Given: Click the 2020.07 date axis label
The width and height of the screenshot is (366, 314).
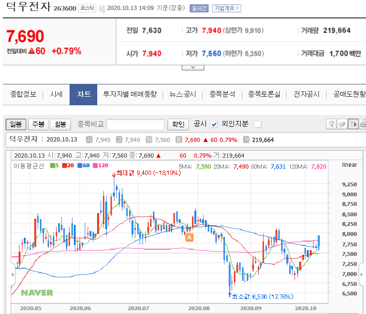Looking at the screenshot, I should point(138,308).
